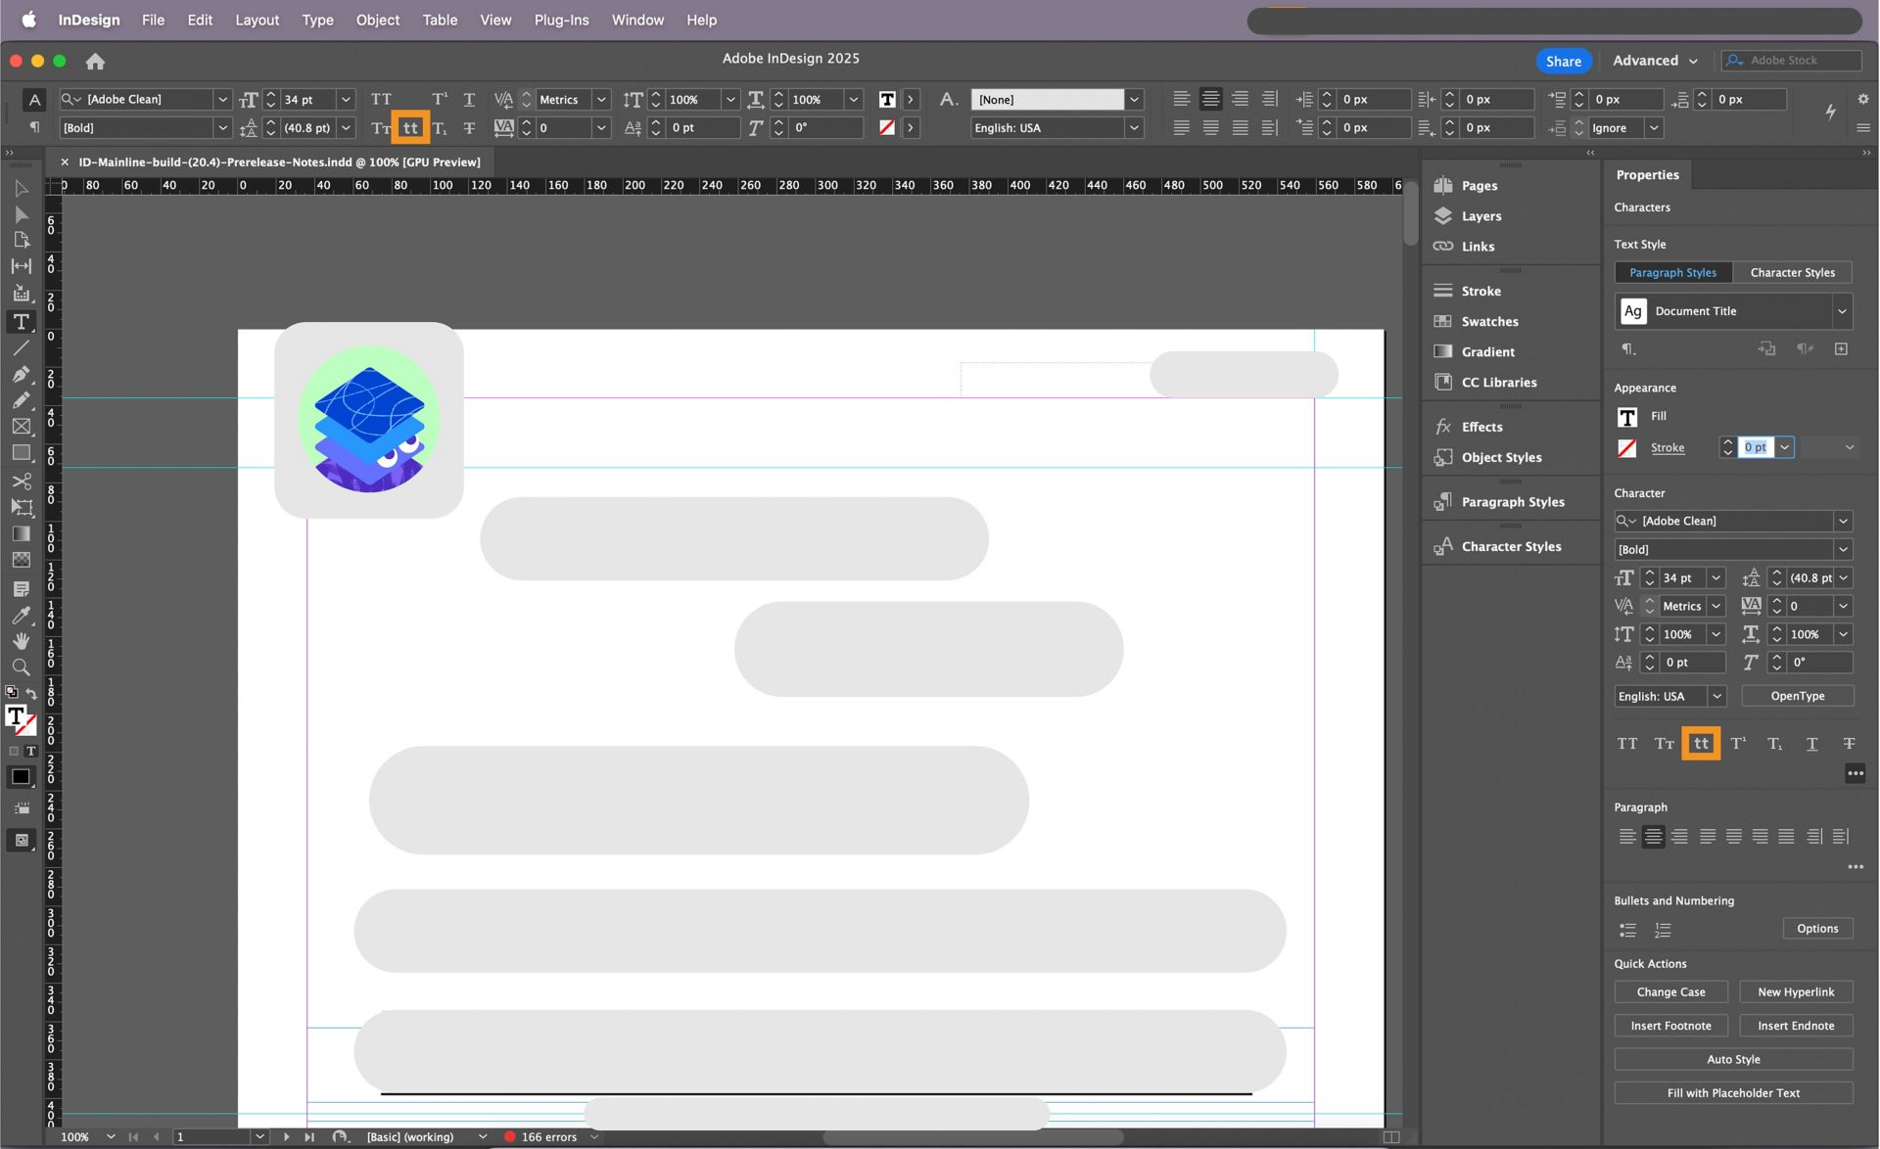
Task: Select the Pen tool
Action: pos(21,375)
